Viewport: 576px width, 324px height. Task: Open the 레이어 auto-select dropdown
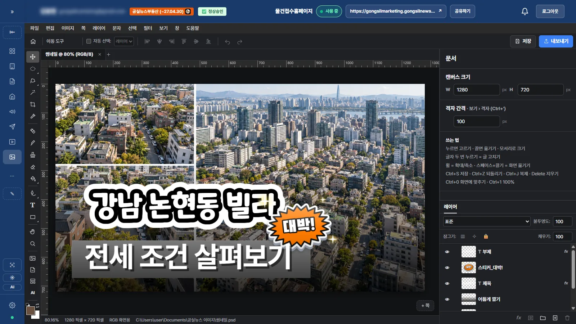coord(124,41)
